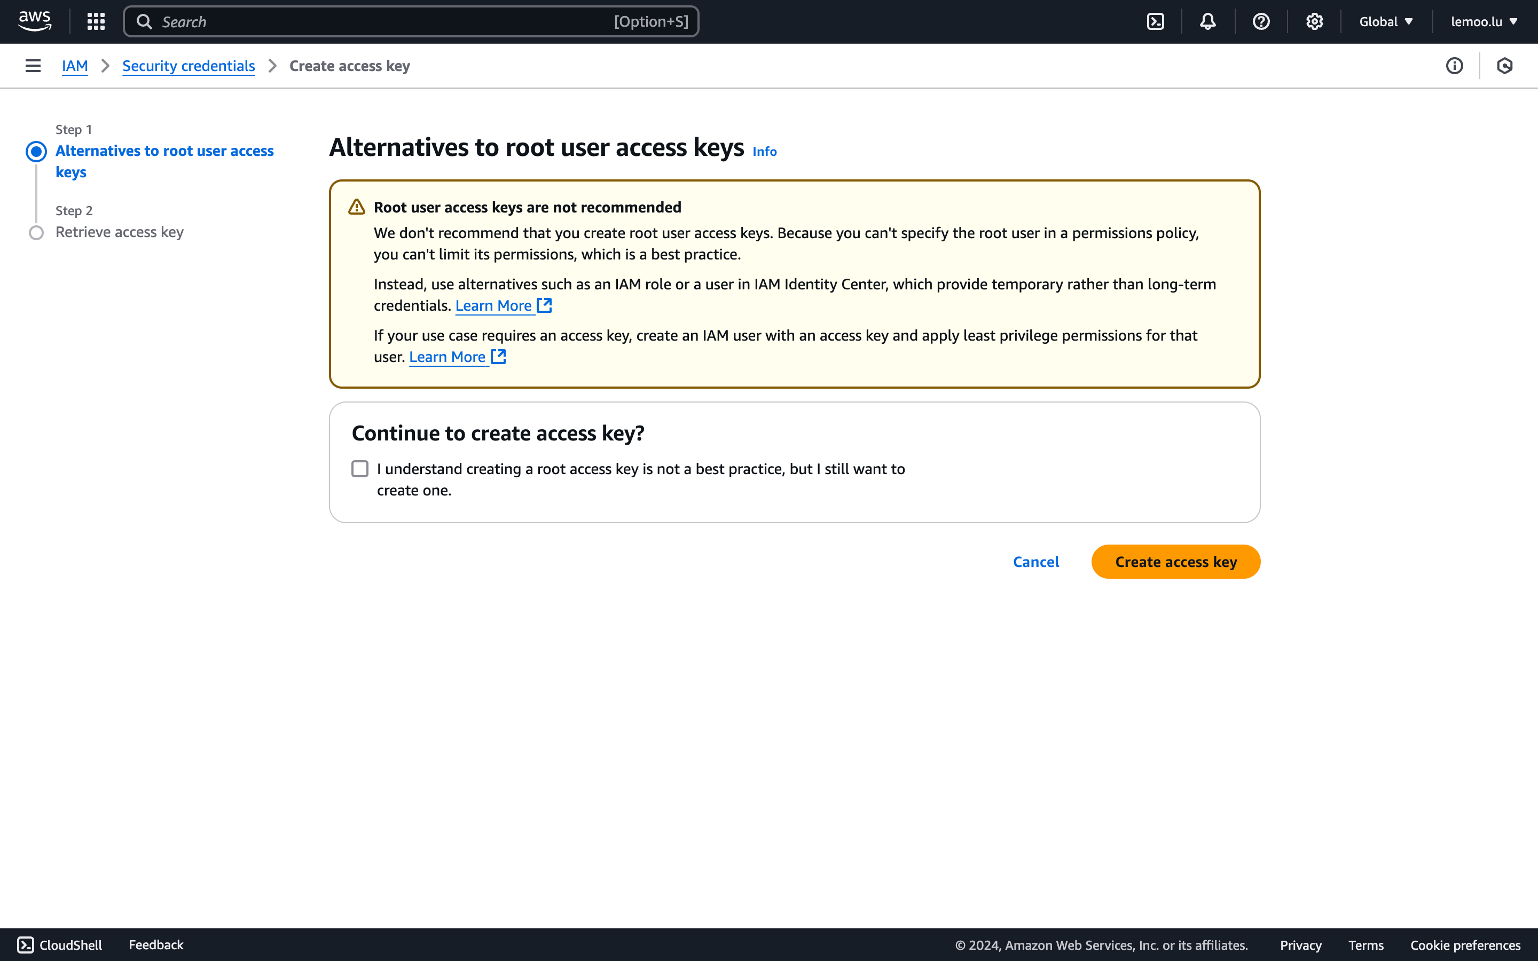Check the root access key acknowledgment checkbox
Screen dimensions: 1538x961
pyautogui.click(x=360, y=469)
